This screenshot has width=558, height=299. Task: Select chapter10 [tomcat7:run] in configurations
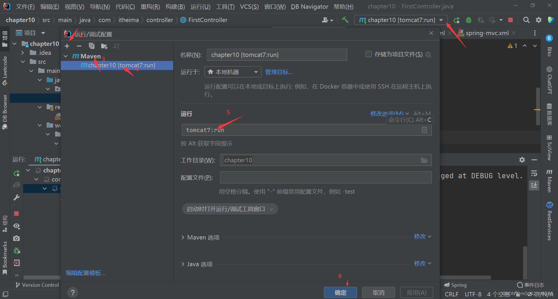click(117, 65)
